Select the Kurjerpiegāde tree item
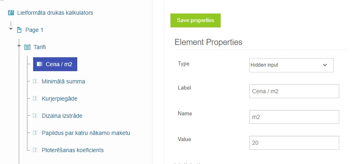 coord(59,99)
